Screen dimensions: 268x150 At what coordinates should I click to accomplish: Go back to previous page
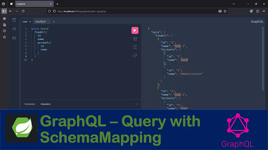coord(10,11)
